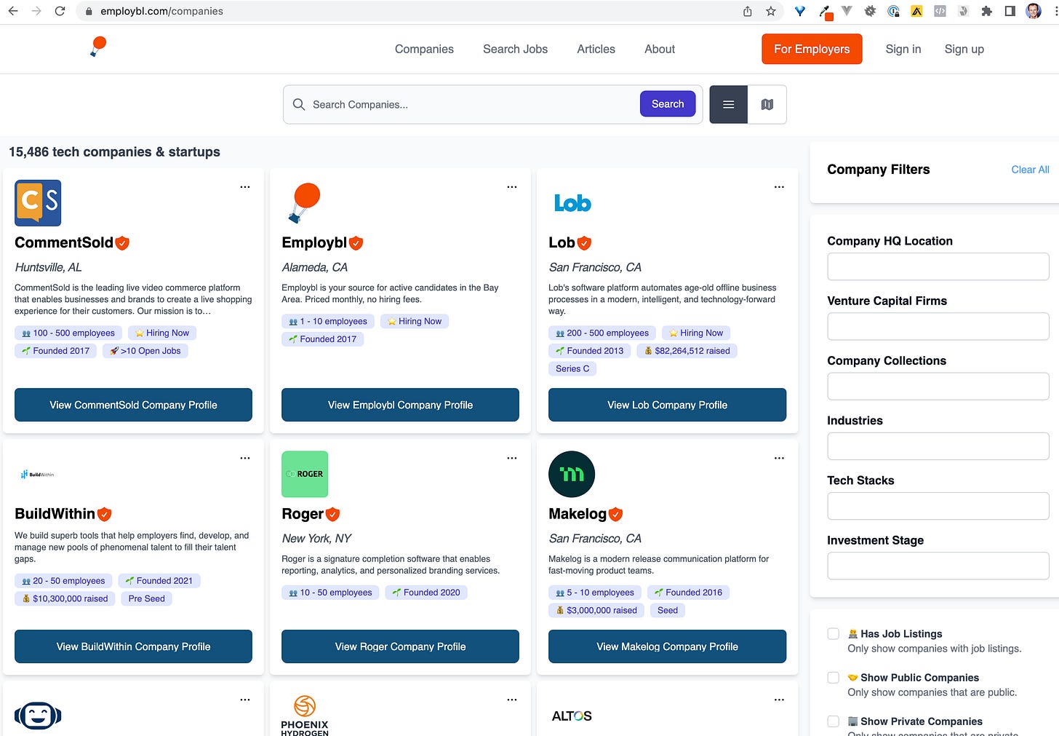Image resolution: width=1059 pixels, height=736 pixels.
Task: Open Industries filter field
Action: point(938,446)
